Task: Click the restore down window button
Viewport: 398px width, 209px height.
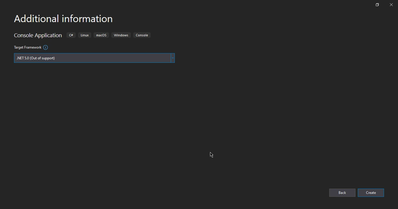Action: coord(377,5)
